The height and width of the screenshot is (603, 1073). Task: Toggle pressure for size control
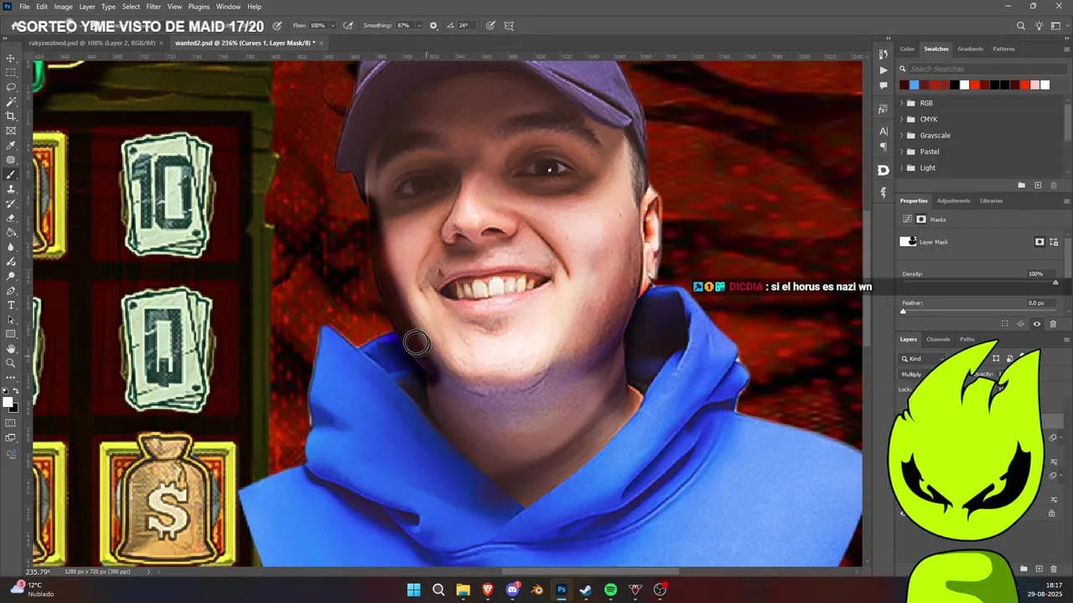(x=490, y=26)
